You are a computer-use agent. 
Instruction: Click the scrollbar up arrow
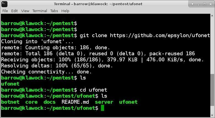[x=212, y=15]
